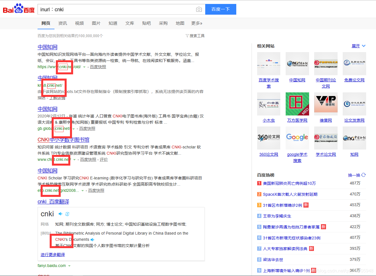The width and height of the screenshot is (376, 276).
Task: Switch to 采购 tab
Action: pos(163,23)
